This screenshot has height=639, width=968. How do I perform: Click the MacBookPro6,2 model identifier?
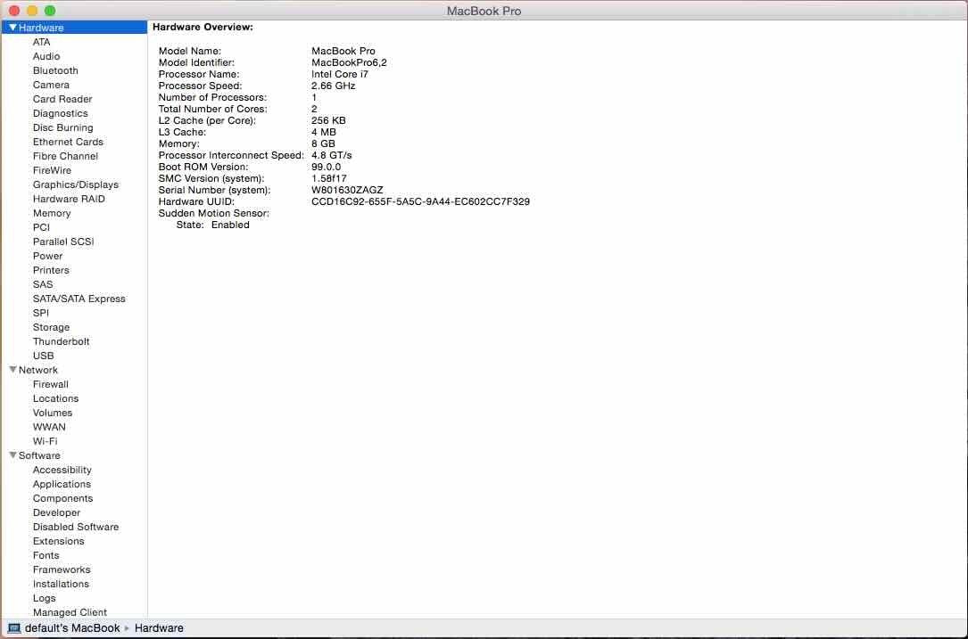click(349, 62)
